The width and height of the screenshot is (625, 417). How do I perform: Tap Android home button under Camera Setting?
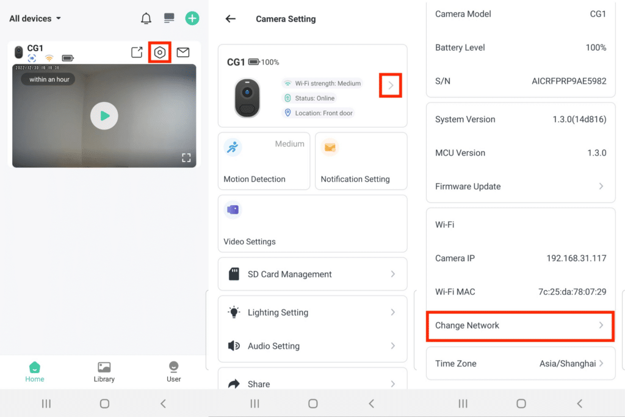313,404
